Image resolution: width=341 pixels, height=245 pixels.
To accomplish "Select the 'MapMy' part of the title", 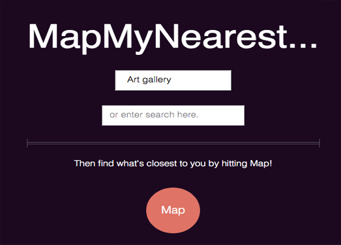I will click(90, 39).
